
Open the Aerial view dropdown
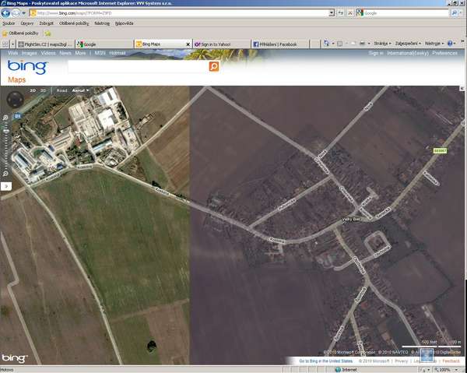coord(81,90)
